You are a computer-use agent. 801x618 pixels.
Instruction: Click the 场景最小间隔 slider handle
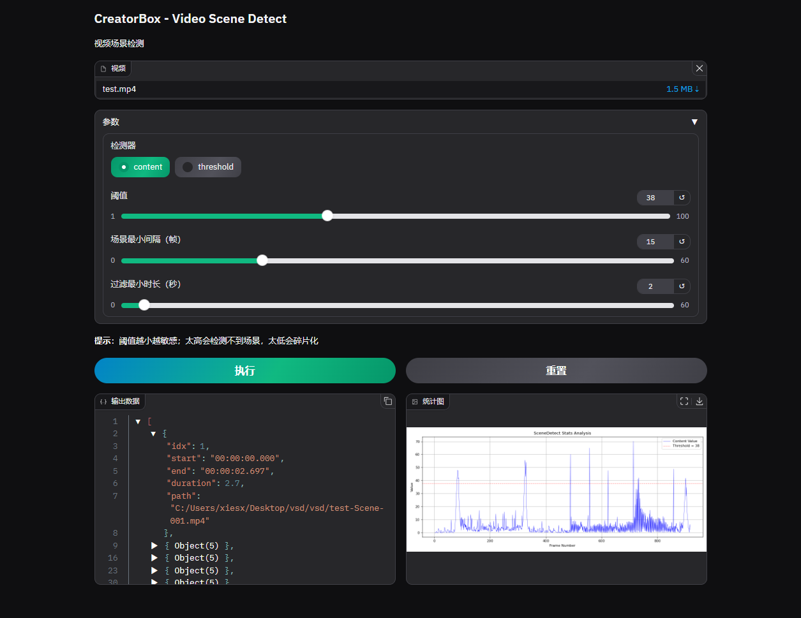(262, 260)
